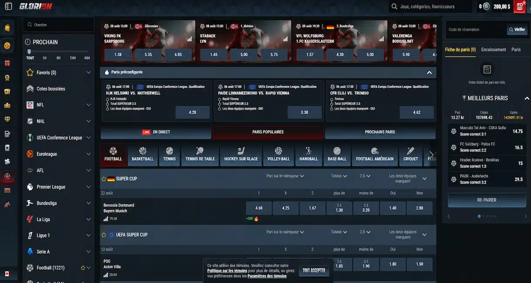
Task: Switch to EN DIRECT tab
Action: coord(156,132)
